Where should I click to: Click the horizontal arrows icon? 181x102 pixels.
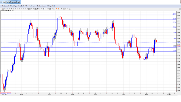[x=42, y=9]
